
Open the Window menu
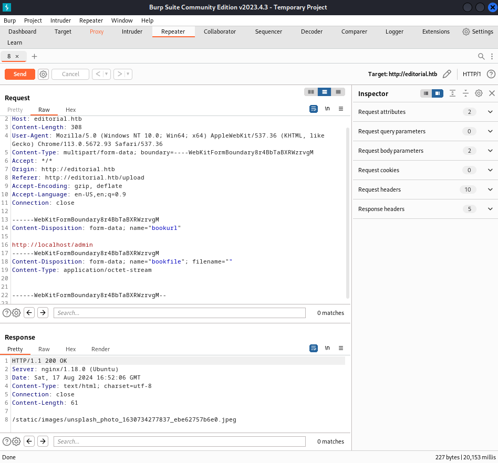point(122,20)
